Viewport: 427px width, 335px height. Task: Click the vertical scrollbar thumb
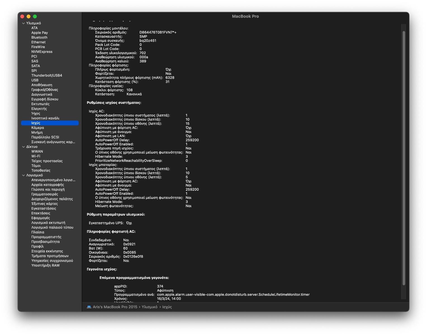(404, 158)
